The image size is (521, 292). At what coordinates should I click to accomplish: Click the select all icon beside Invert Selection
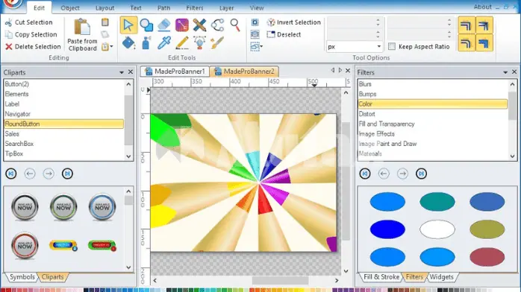pos(255,22)
